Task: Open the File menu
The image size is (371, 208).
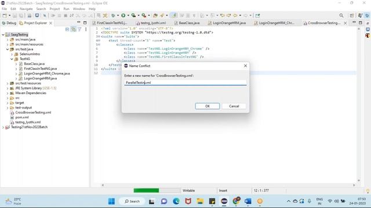Action: [4, 9]
